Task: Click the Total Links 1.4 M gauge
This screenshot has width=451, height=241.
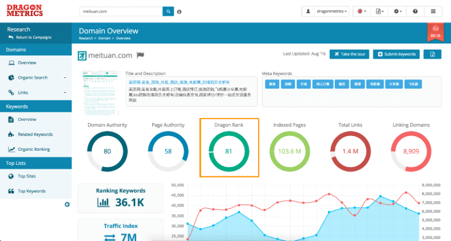Action: click(350, 151)
